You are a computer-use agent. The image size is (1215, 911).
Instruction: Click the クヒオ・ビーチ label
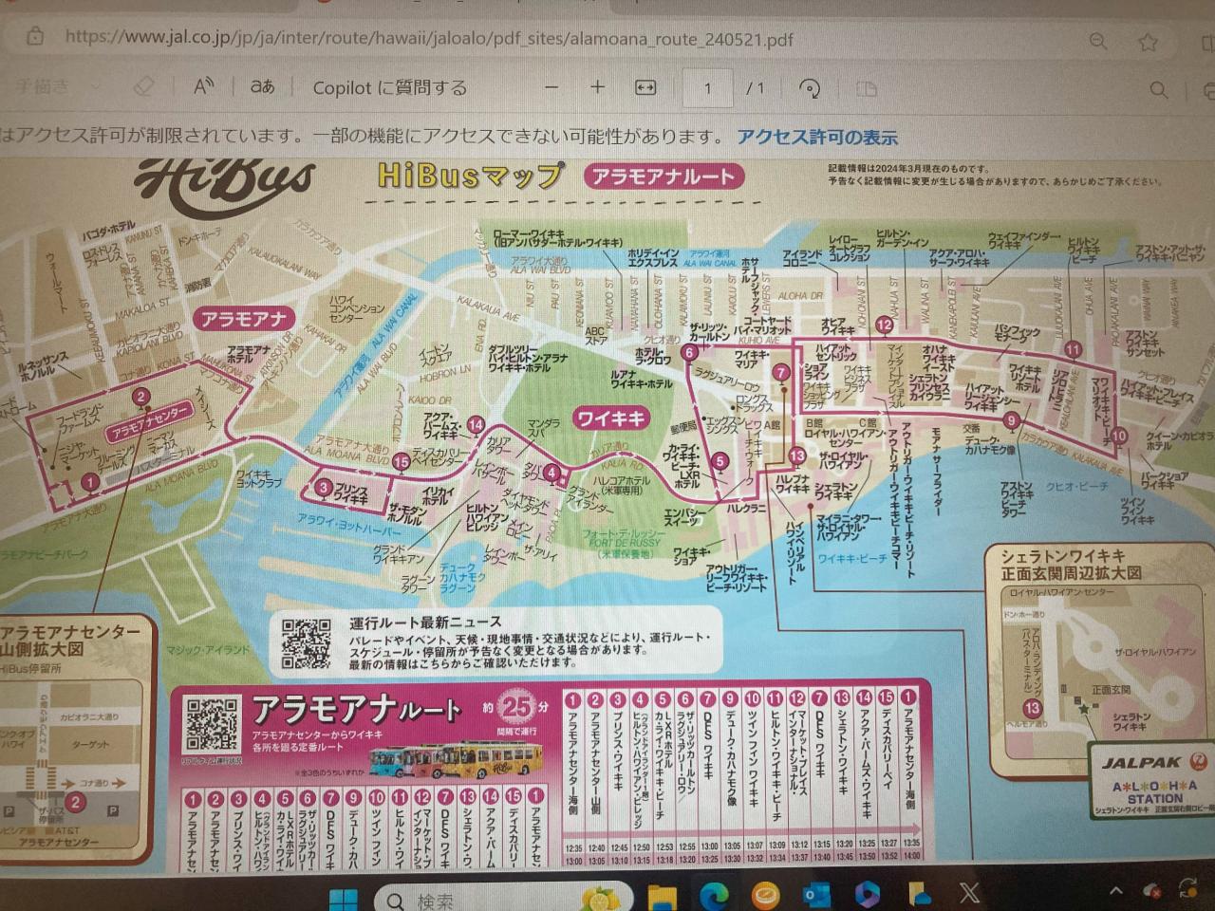[1077, 487]
